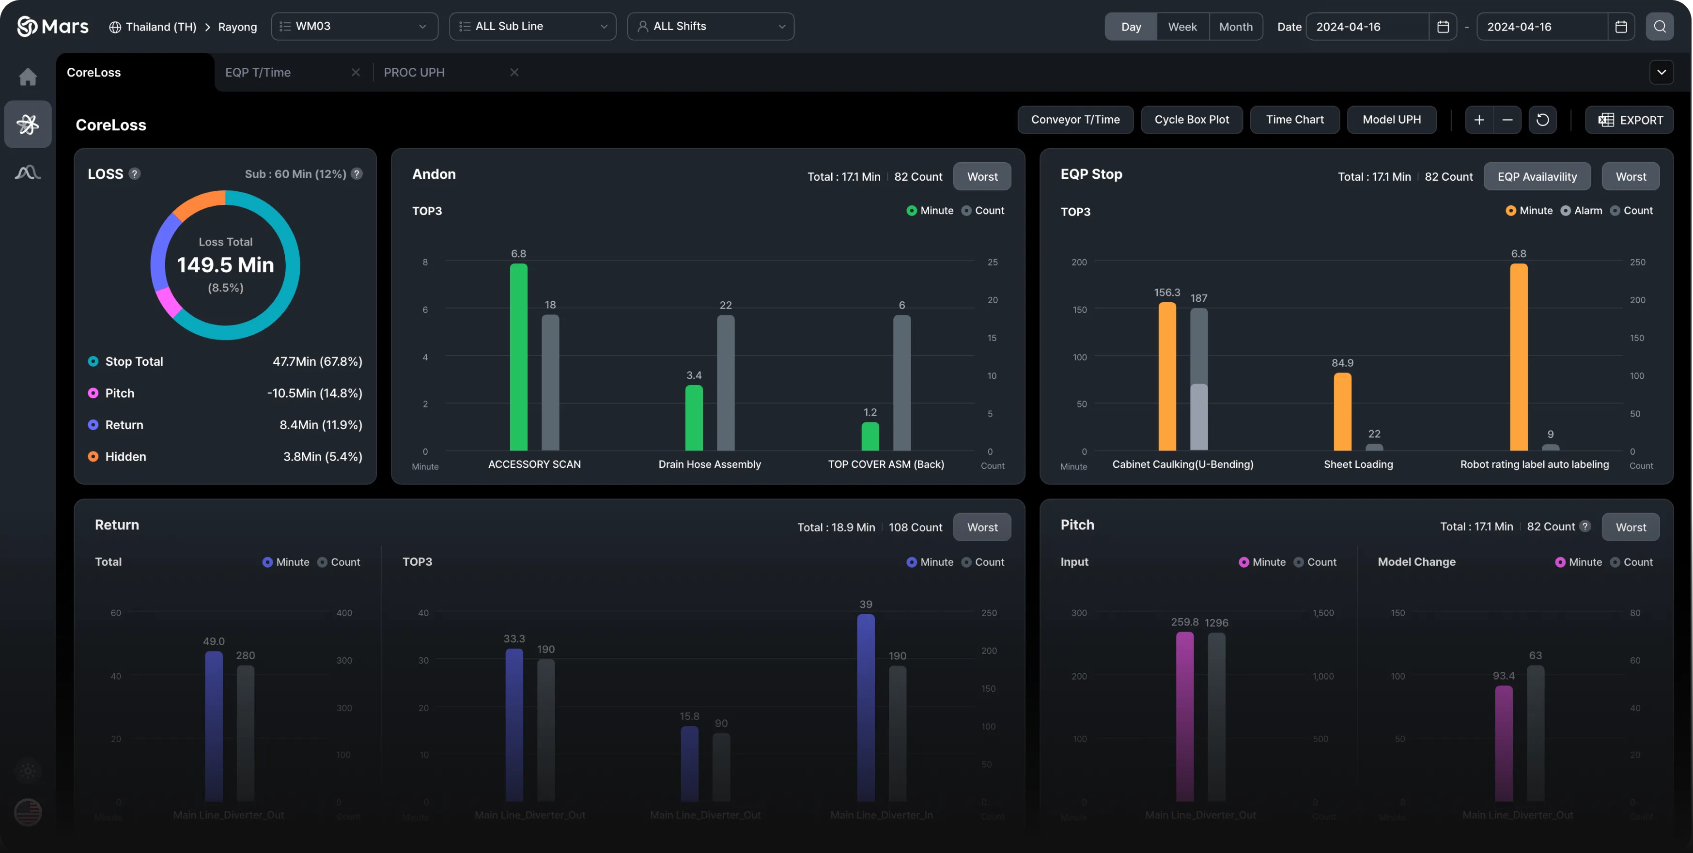Screen dimensions: 1693x853
Task: Open the start date calendar icon
Action: [x=1443, y=27]
